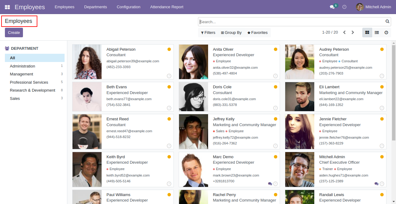Screen dimensions: 396x204
Task: Click the Department group icon in sidebar
Action: click(x=7, y=48)
